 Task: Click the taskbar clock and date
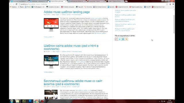170,101
